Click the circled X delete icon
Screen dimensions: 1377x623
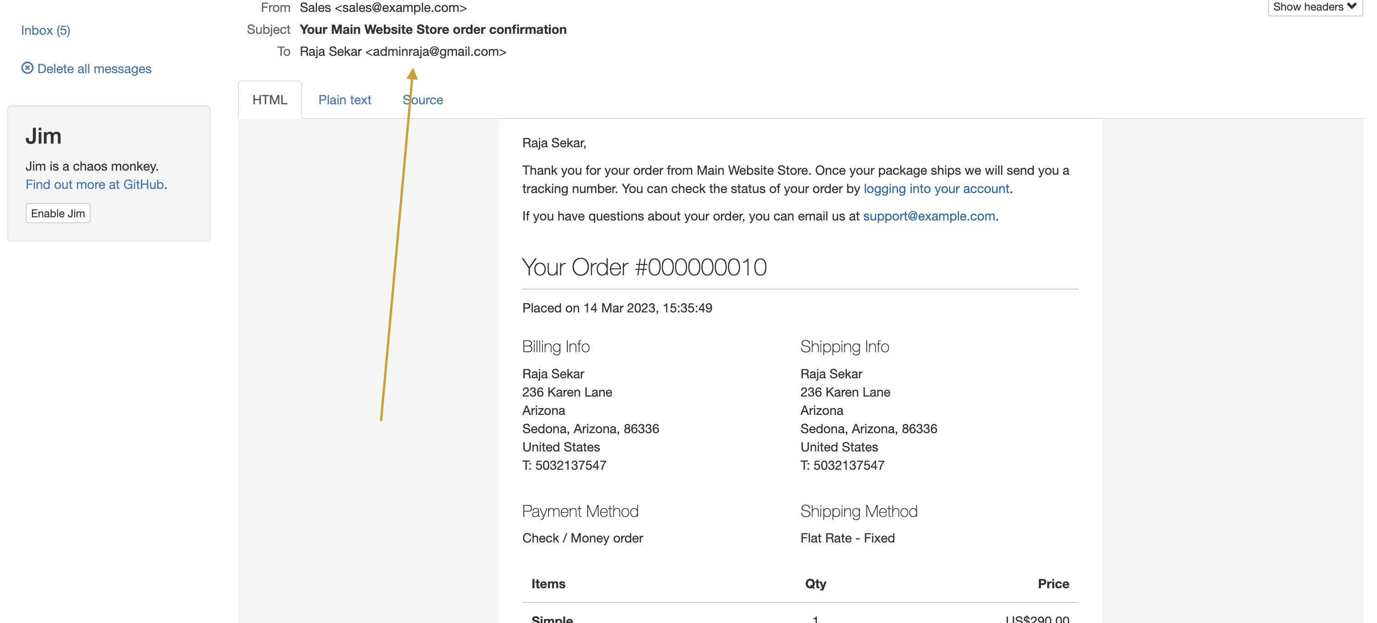pos(28,68)
